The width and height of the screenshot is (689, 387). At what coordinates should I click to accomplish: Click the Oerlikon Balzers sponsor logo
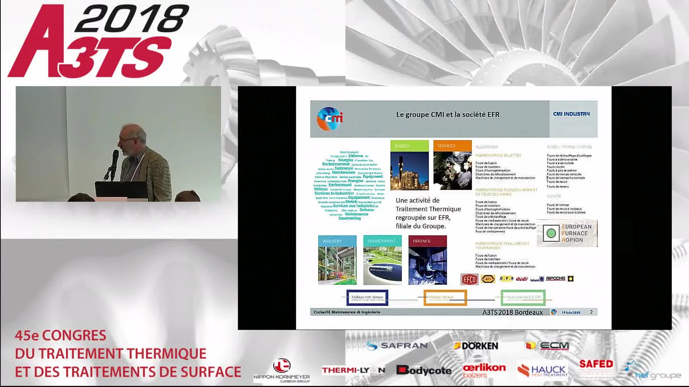coord(484,371)
